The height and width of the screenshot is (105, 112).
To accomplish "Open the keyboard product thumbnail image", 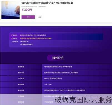I will point(11,10).
